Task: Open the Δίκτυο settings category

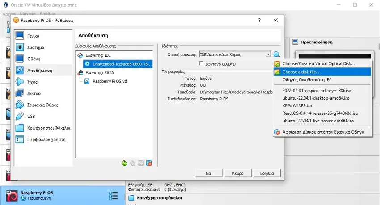Action: tap(43, 93)
